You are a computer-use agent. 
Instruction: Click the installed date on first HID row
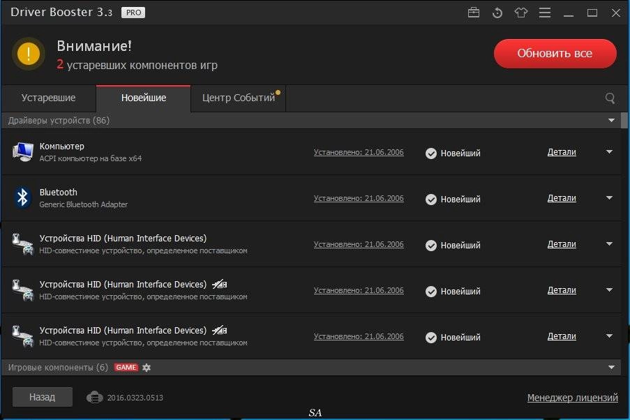click(x=359, y=244)
